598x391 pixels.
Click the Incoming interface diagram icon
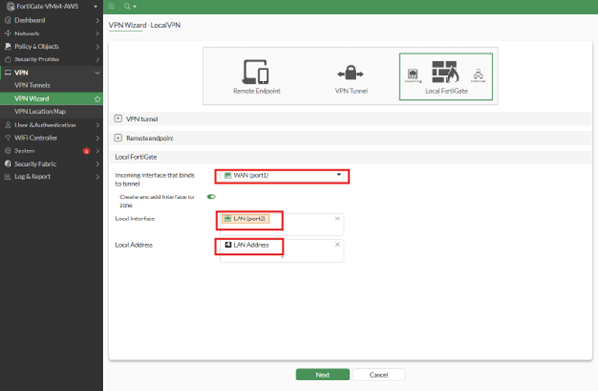click(x=413, y=75)
